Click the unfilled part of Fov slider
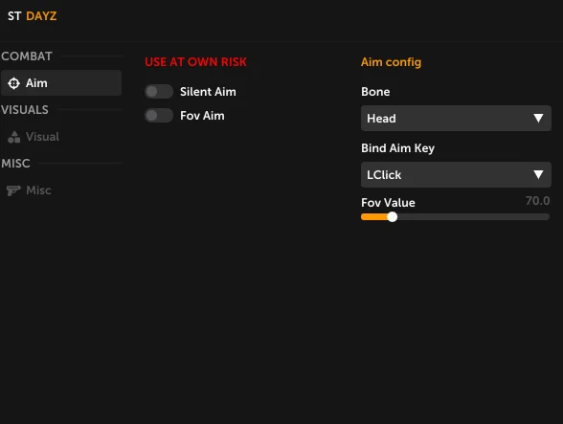 pyautogui.click(x=473, y=217)
